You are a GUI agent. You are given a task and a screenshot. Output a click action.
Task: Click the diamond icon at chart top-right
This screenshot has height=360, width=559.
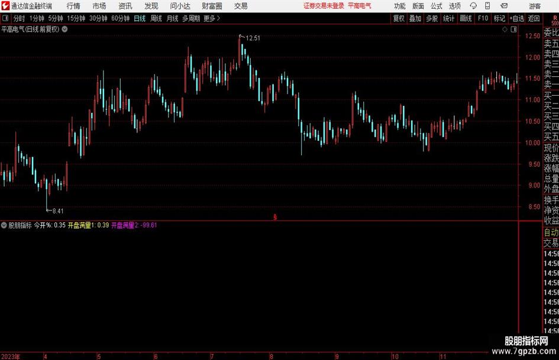point(505,30)
